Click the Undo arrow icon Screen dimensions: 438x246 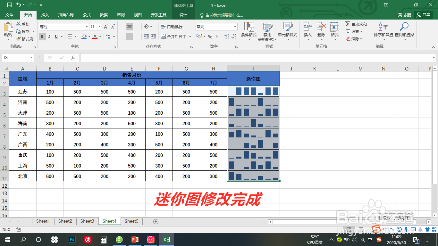pyautogui.click(x=18, y=5)
